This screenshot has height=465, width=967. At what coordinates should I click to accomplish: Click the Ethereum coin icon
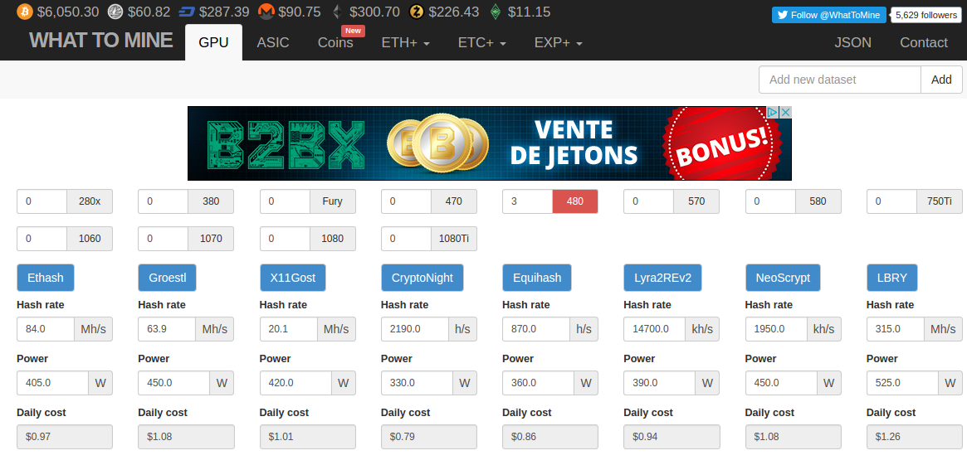pyautogui.click(x=337, y=11)
